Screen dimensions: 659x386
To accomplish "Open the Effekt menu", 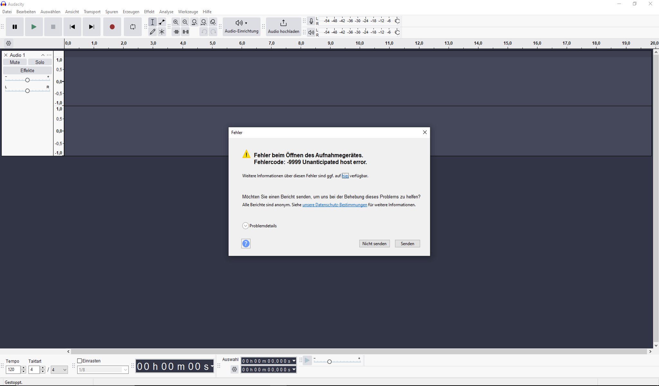I will [x=149, y=12].
